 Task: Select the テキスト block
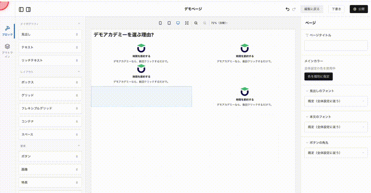pos(50,47)
